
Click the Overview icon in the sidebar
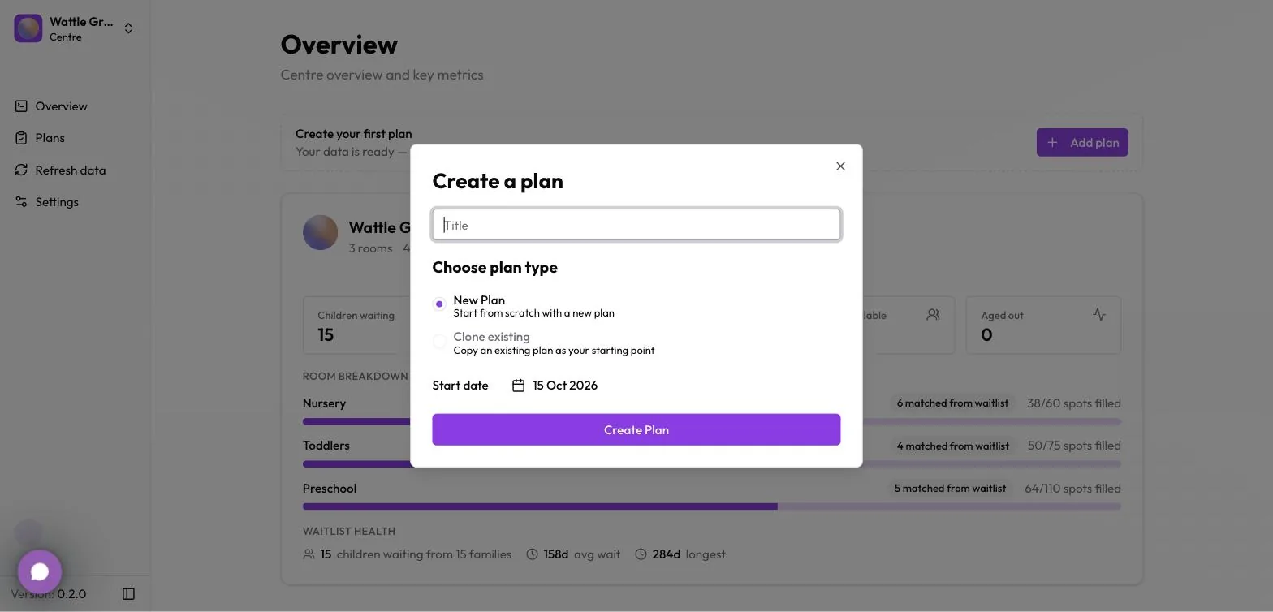(21, 106)
